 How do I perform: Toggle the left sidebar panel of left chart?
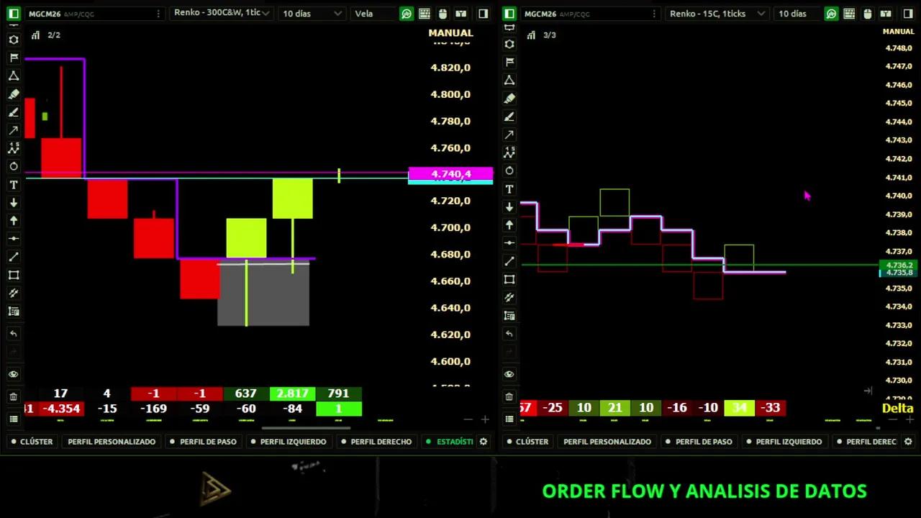(14, 14)
